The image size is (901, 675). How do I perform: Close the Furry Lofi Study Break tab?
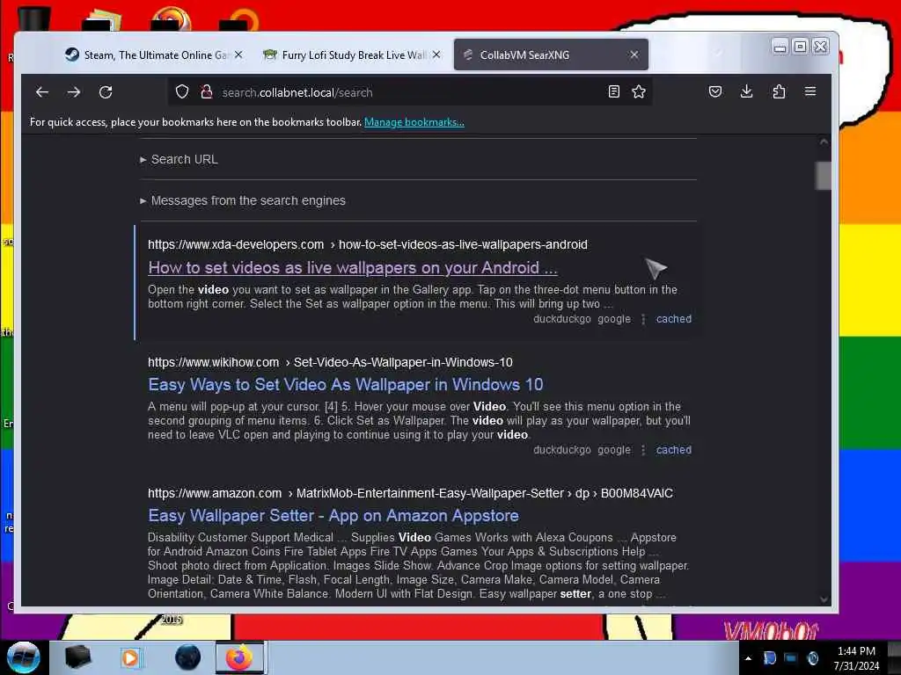[x=436, y=54]
